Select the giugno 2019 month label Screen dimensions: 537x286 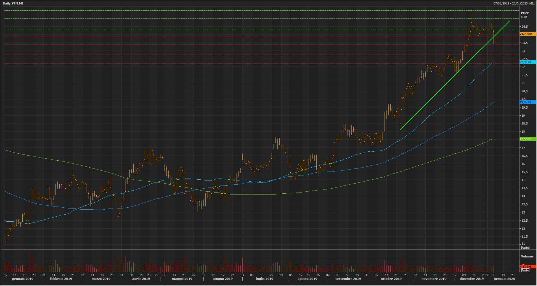[223, 279]
